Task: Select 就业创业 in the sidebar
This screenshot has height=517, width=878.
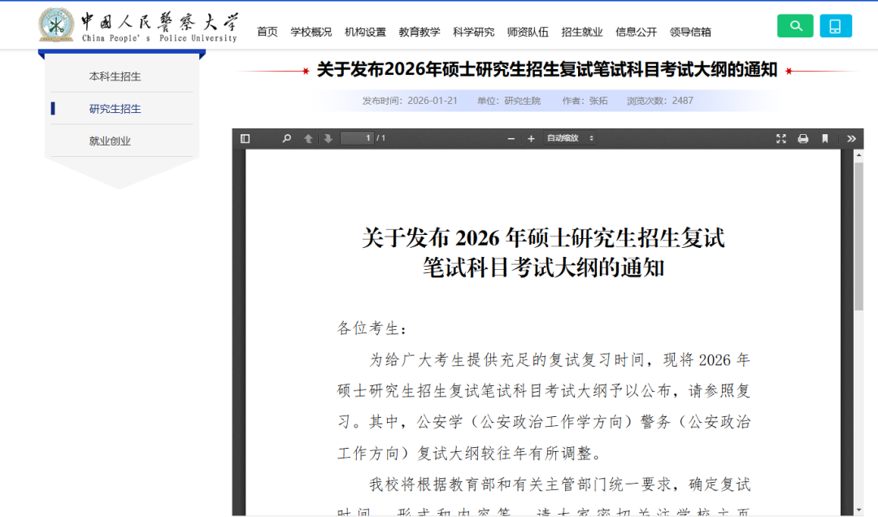Action: point(110,141)
